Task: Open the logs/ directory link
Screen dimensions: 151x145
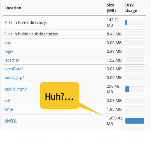Action: point(9,51)
